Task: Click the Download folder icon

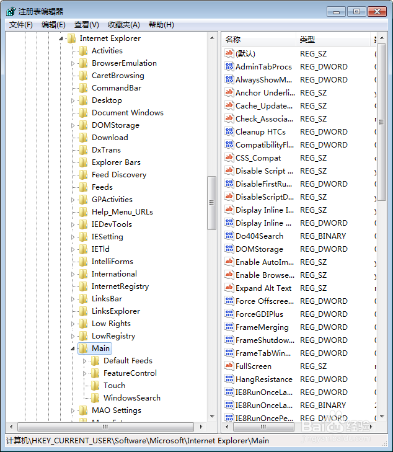Action: [83, 138]
